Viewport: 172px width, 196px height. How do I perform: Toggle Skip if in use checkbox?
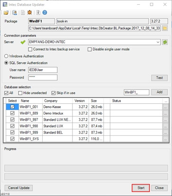coord(54,93)
